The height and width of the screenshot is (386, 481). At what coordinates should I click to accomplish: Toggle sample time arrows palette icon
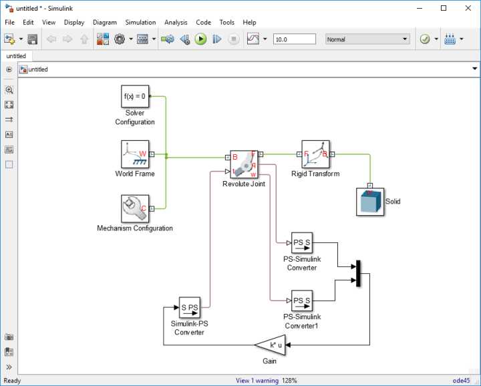[x=9, y=120]
